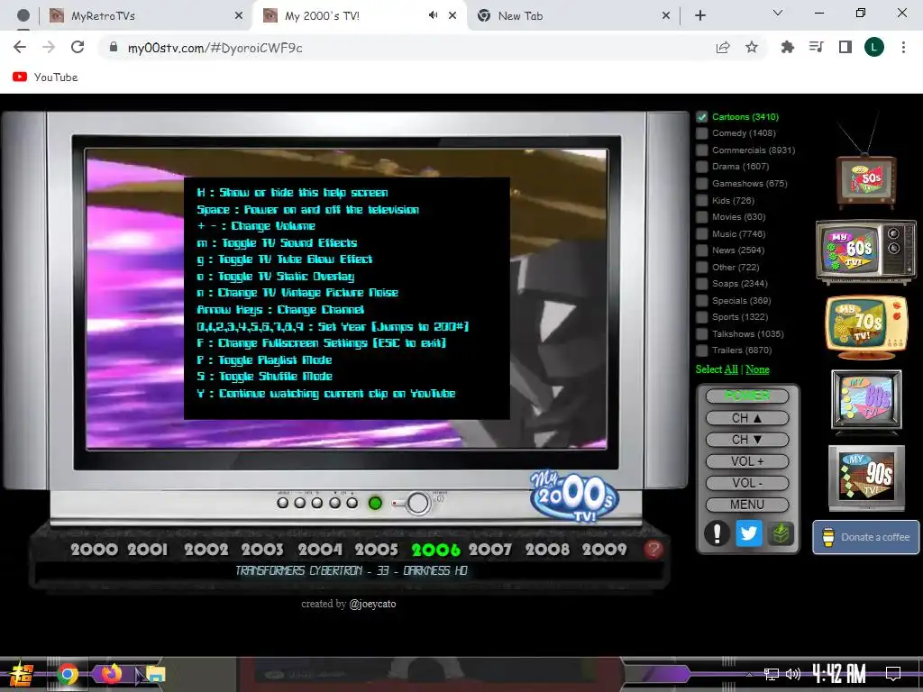Viewport: 923px width, 692px height.
Task: Tick the Trailers (6870) checkbox
Action: [701, 351]
